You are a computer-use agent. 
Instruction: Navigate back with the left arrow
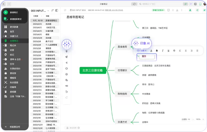3,4
